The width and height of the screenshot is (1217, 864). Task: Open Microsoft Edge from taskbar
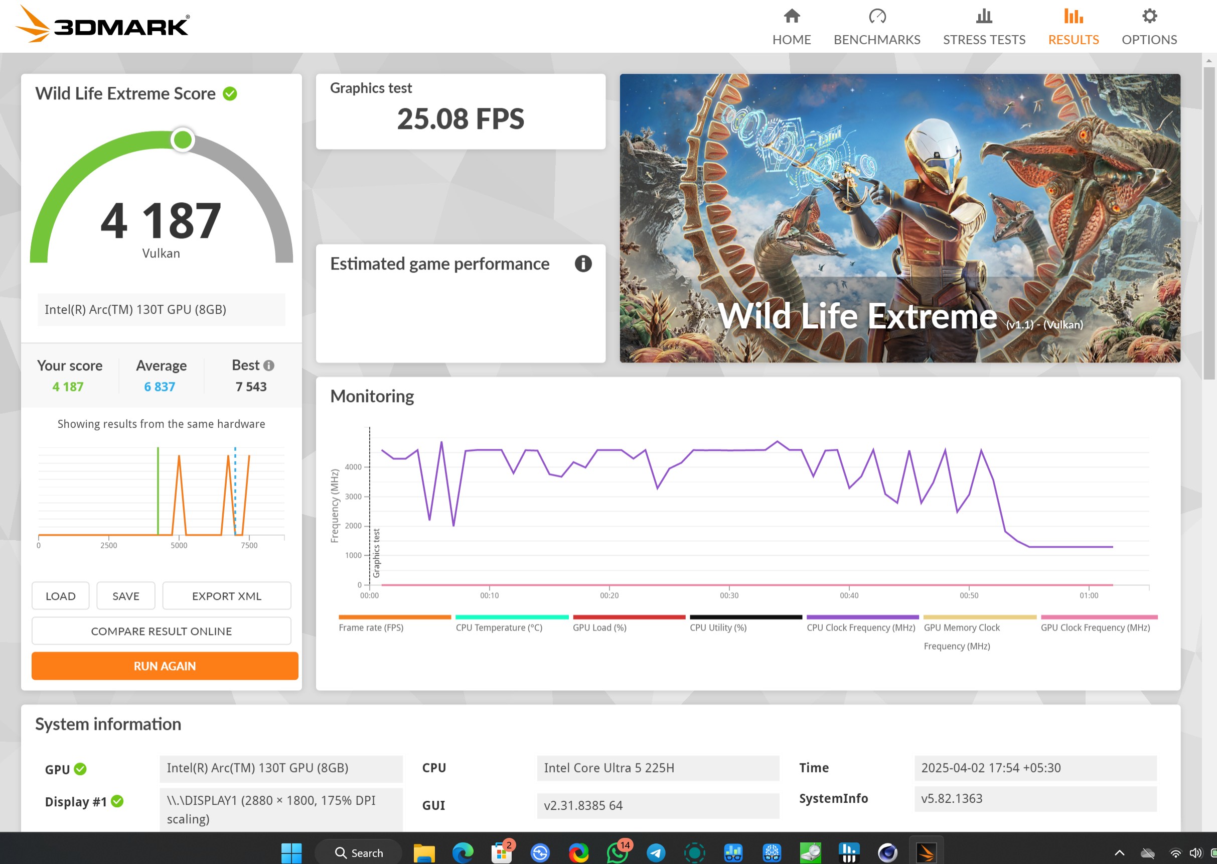pos(463,853)
